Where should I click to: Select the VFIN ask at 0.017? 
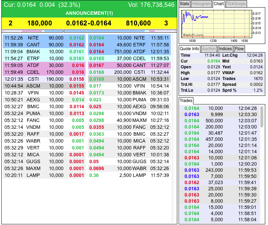click(x=130, y=86)
